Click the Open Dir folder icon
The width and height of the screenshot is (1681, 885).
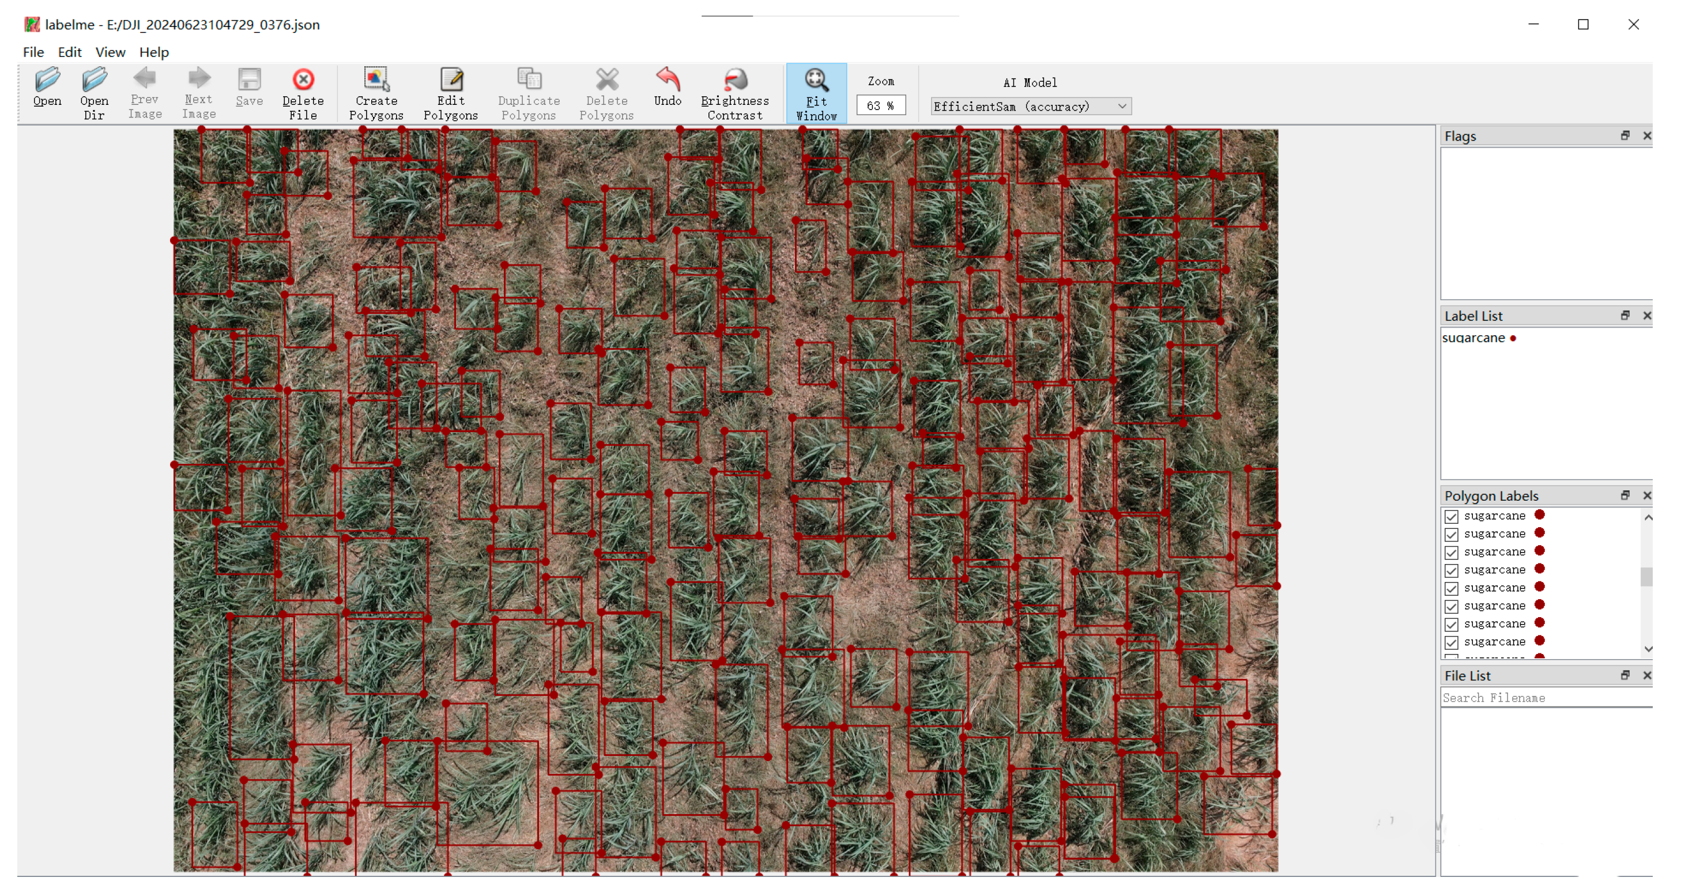[94, 80]
